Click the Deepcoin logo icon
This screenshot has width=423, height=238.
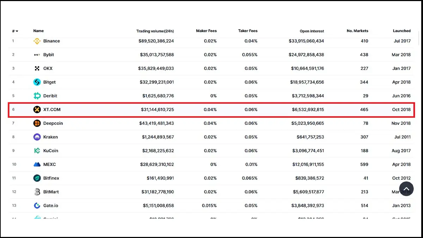click(x=37, y=123)
